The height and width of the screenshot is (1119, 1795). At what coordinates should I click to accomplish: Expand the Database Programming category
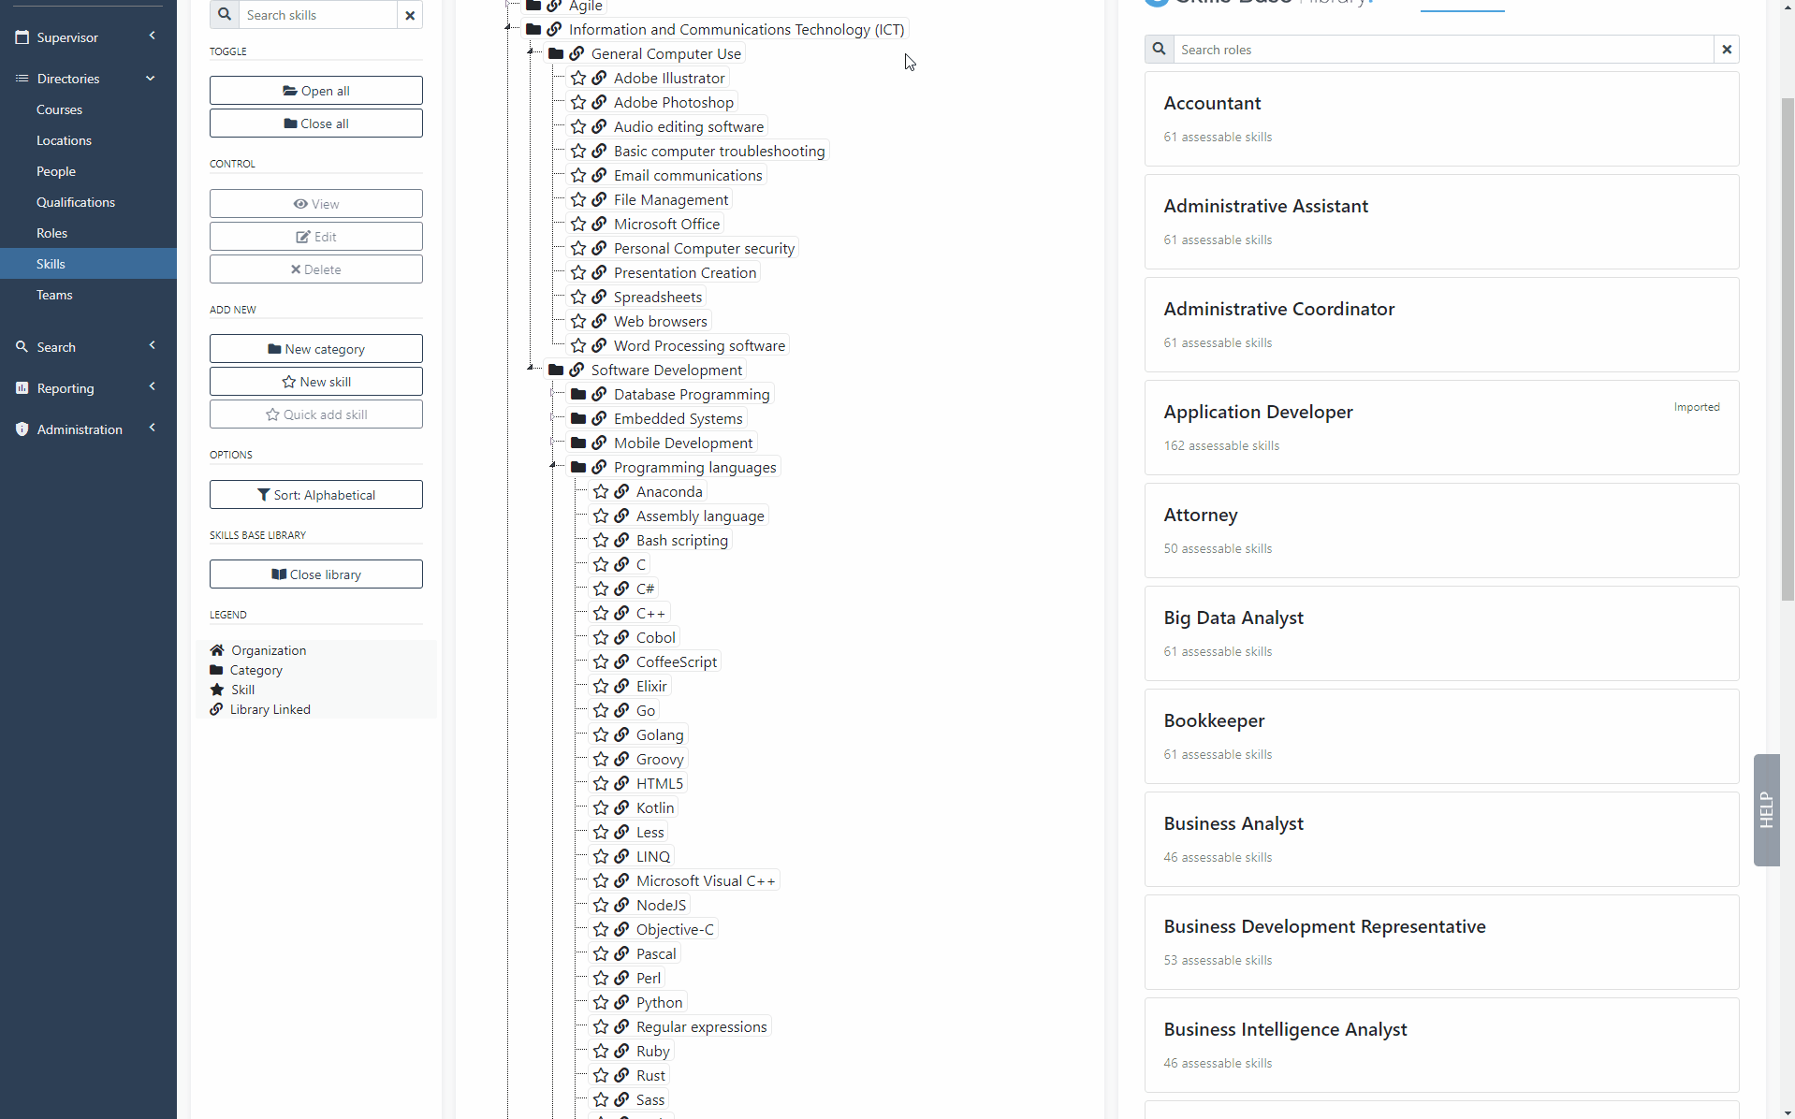pyautogui.click(x=553, y=394)
